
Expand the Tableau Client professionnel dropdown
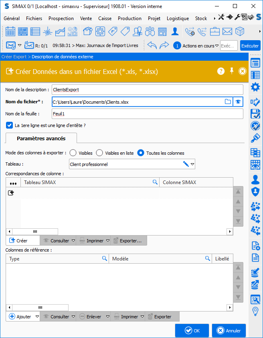(192, 164)
